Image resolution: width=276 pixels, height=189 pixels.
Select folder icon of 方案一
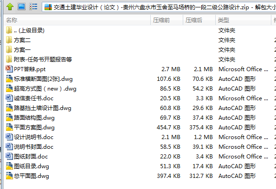(9, 49)
